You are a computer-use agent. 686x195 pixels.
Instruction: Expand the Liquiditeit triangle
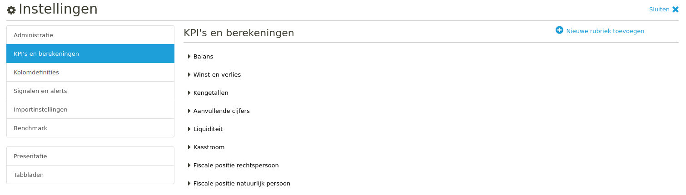(189, 129)
